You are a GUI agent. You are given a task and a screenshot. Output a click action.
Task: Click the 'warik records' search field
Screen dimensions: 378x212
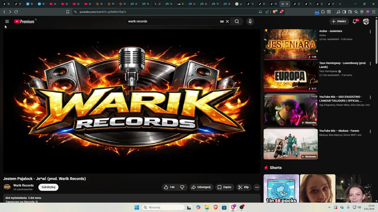point(173,21)
